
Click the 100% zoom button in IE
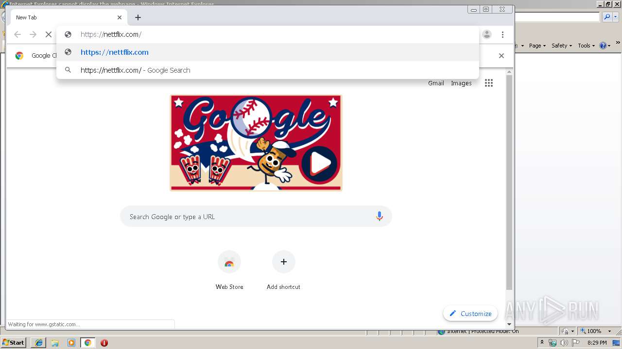click(591, 332)
